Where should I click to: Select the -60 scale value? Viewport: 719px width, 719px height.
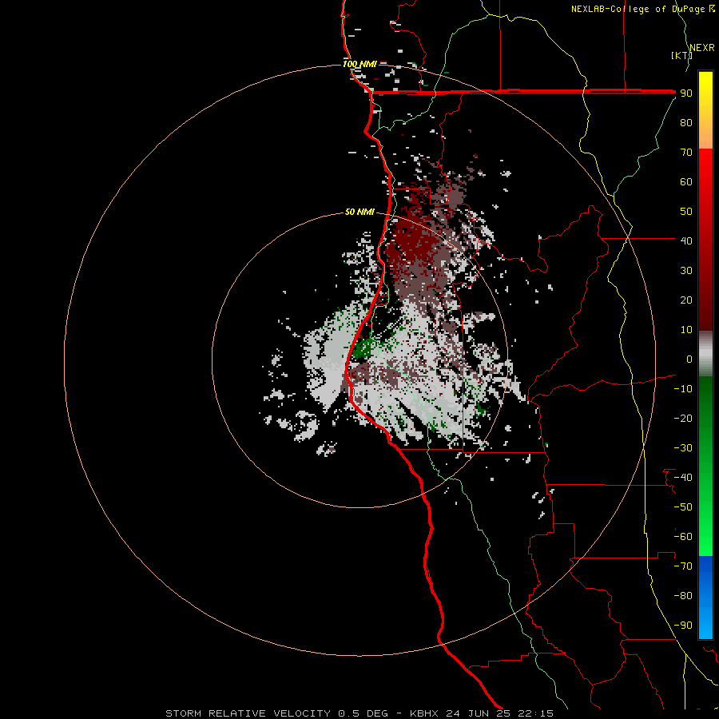pyautogui.click(x=683, y=537)
